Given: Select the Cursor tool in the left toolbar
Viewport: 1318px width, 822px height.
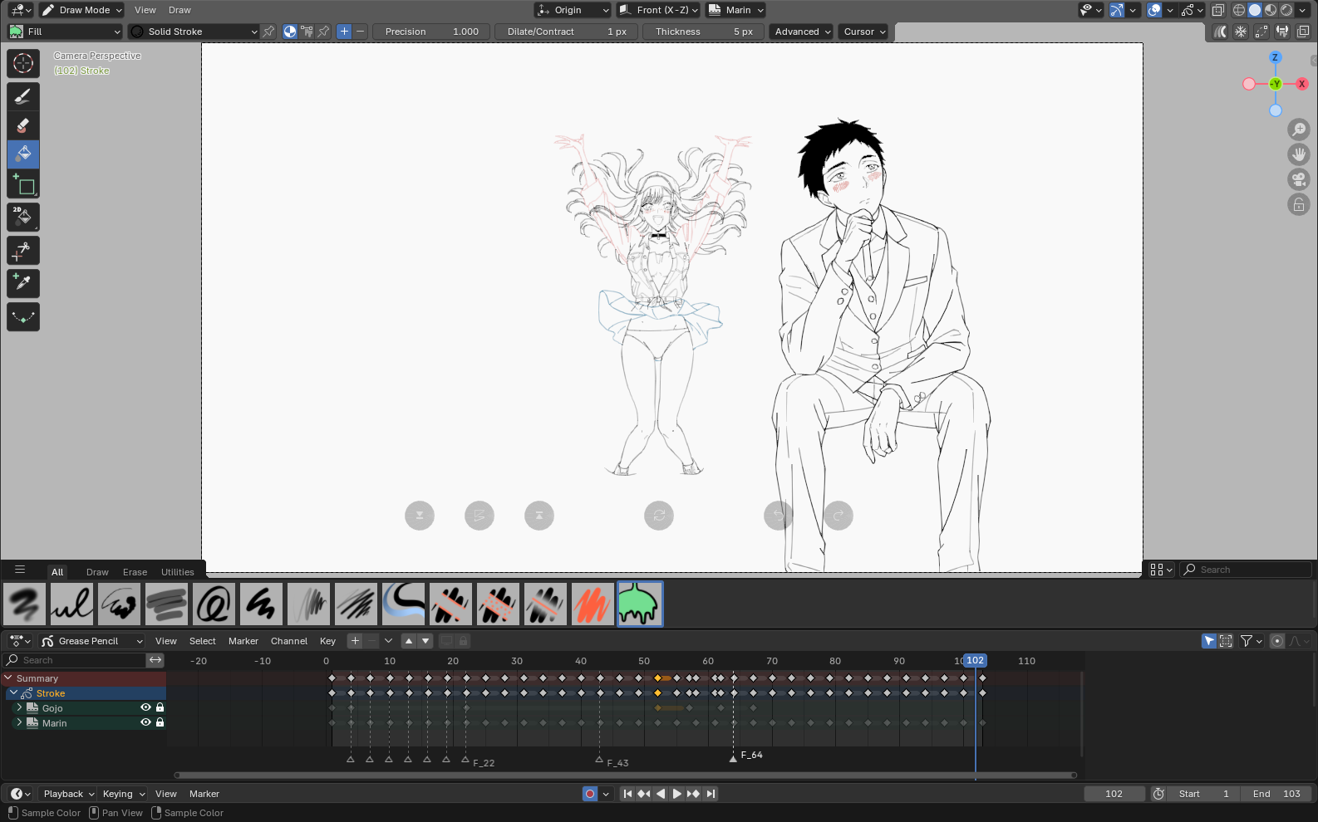Looking at the screenshot, I should 23,63.
